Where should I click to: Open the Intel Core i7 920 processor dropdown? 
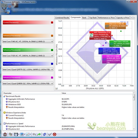28,56
